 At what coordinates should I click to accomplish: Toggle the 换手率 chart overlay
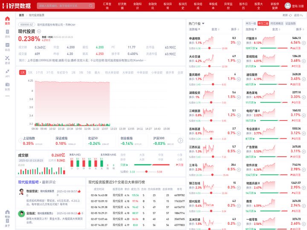coord(170,72)
